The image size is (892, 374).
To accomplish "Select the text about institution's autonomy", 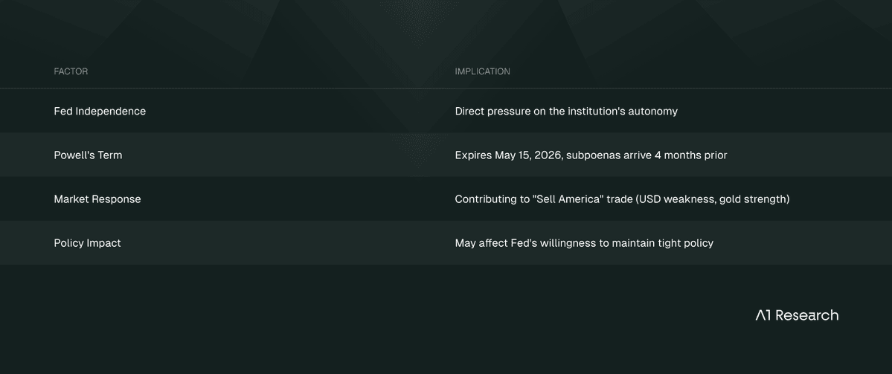I will click(x=566, y=112).
